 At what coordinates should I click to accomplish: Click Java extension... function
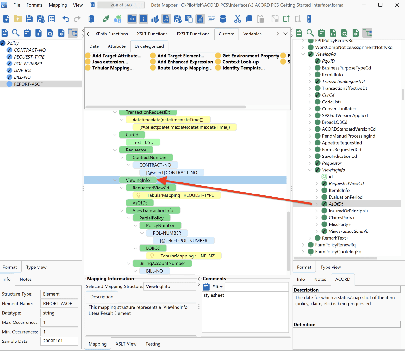tap(107, 62)
